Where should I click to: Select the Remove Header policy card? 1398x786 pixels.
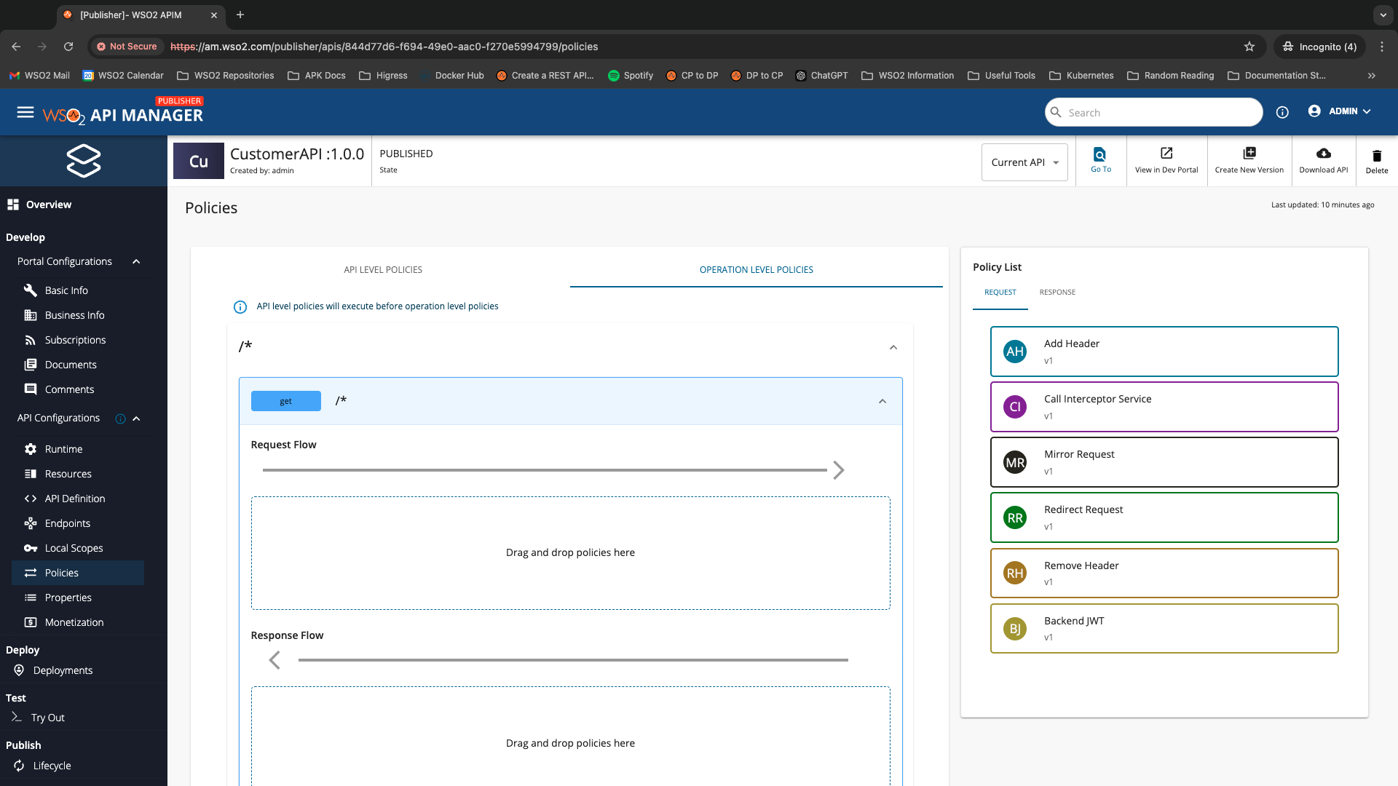[x=1164, y=573]
